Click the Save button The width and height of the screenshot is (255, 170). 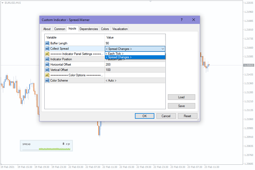[x=181, y=106]
